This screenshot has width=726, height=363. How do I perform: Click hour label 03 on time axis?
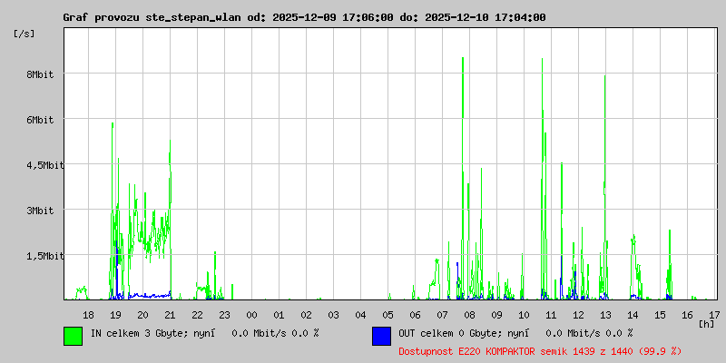click(333, 315)
